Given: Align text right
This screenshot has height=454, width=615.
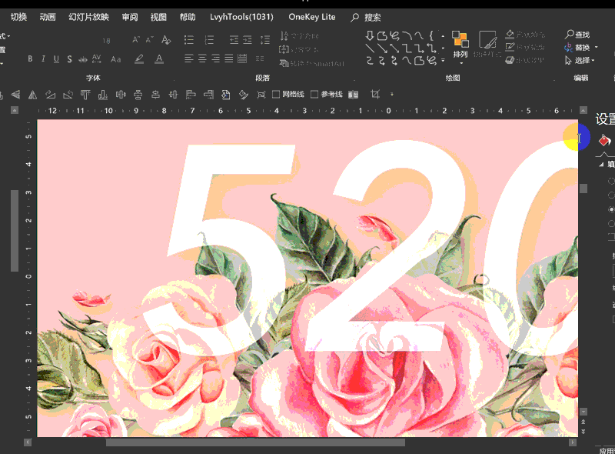Looking at the screenshot, I should (x=216, y=59).
